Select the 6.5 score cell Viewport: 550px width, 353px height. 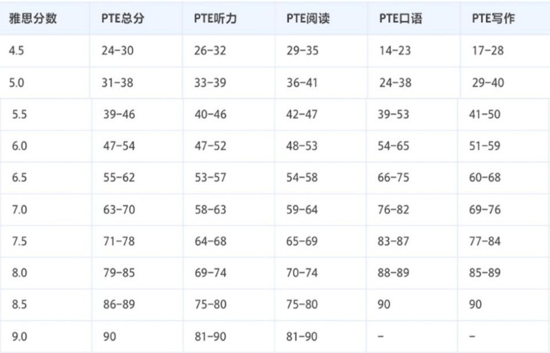coord(20,178)
